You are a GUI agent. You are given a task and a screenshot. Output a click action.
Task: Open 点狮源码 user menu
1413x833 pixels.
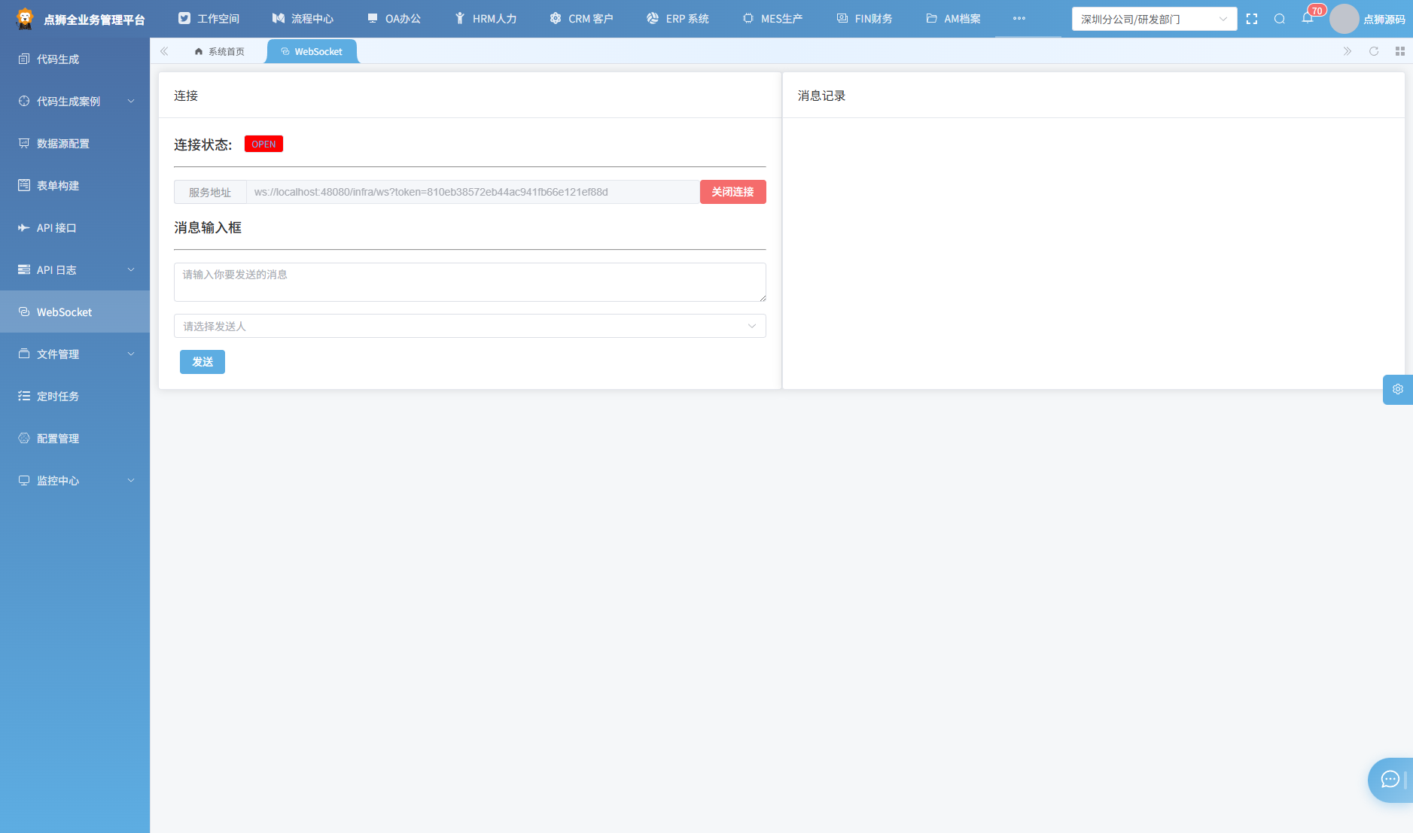1384,20
